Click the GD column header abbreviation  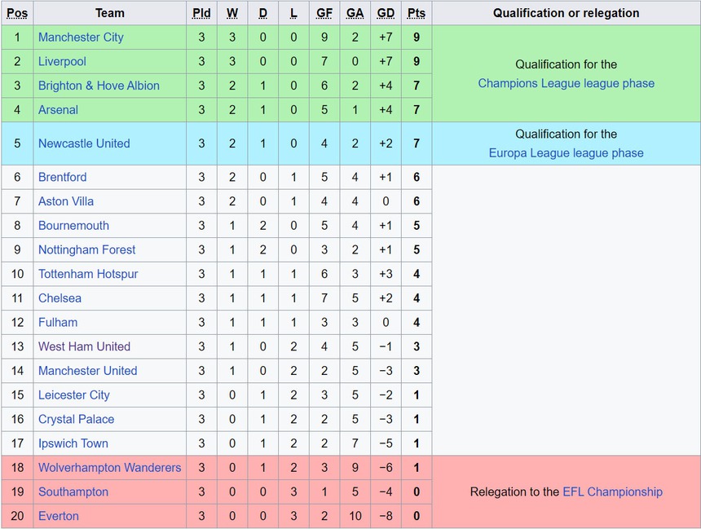click(386, 13)
